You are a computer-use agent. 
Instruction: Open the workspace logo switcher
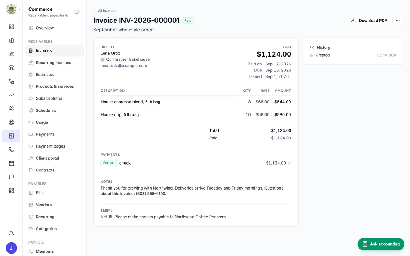point(11,9)
